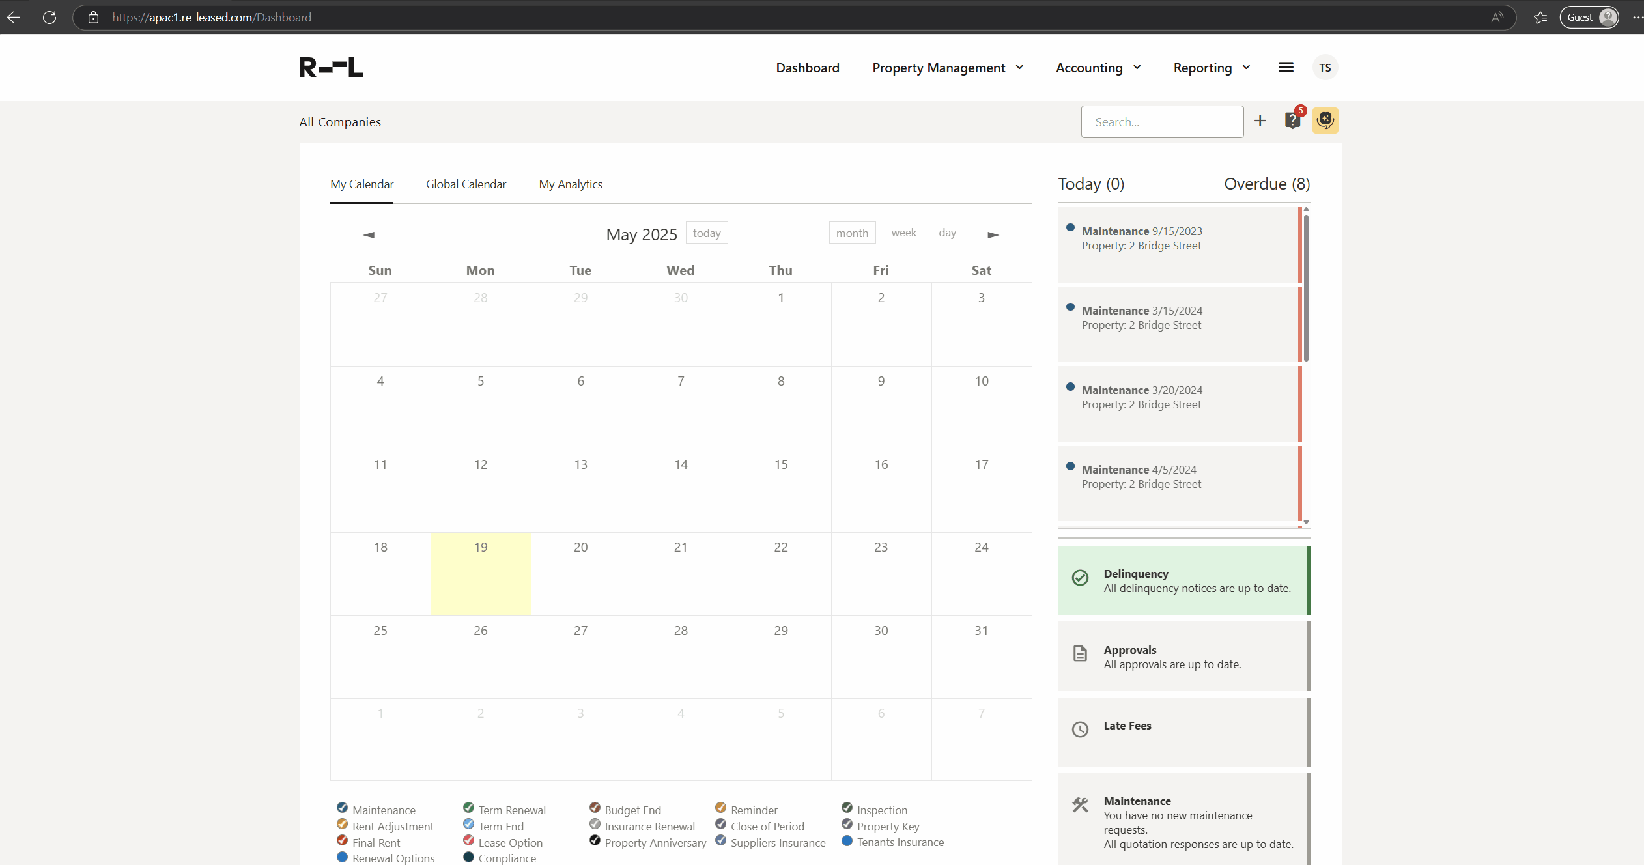Click the Late Fees clock icon
The height and width of the screenshot is (865, 1644).
click(1080, 730)
